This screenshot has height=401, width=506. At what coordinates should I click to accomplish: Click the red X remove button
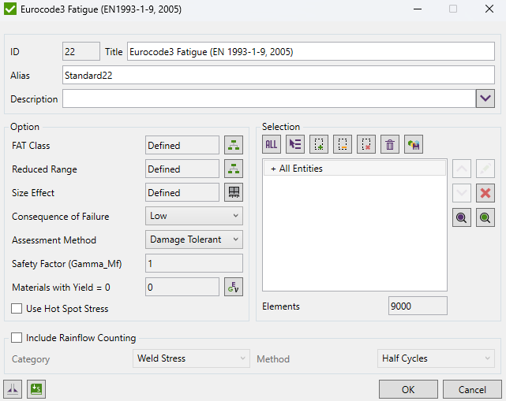(486, 193)
